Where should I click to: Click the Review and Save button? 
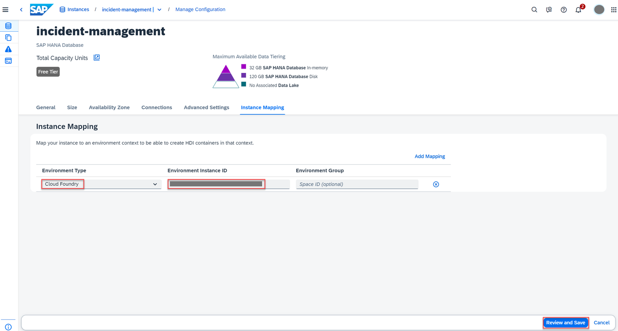pyautogui.click(x=566, y=322)
